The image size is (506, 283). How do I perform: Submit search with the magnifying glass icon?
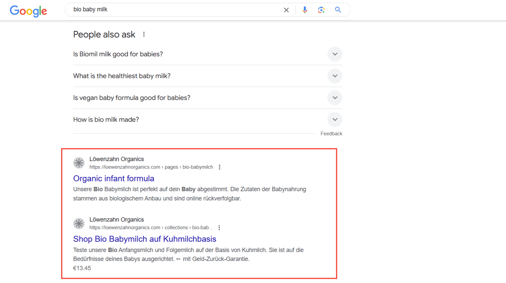[338, 10]
